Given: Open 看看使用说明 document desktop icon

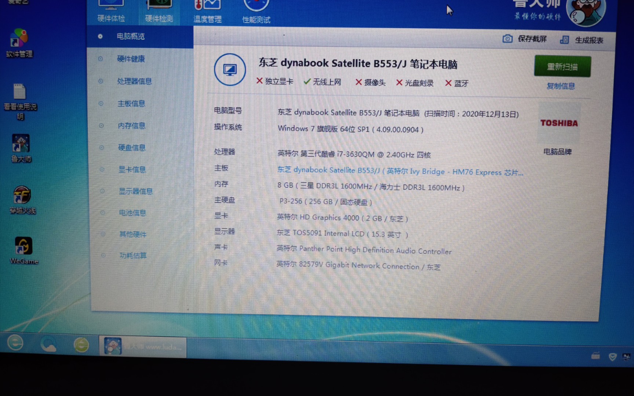Looking at the screenshot, I should tap(20, 102).
